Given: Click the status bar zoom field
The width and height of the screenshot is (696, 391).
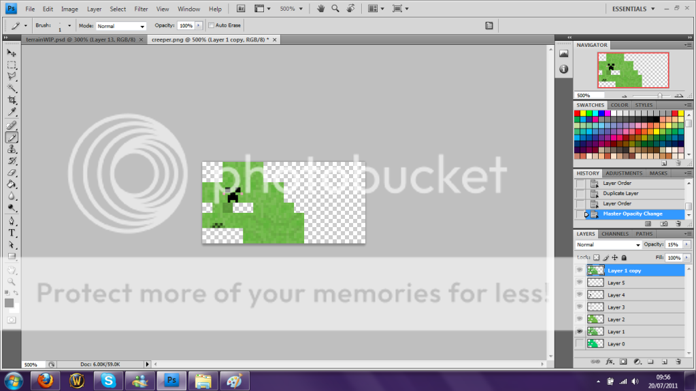Looking at the screenshot, I should click(x=33, y=364).
